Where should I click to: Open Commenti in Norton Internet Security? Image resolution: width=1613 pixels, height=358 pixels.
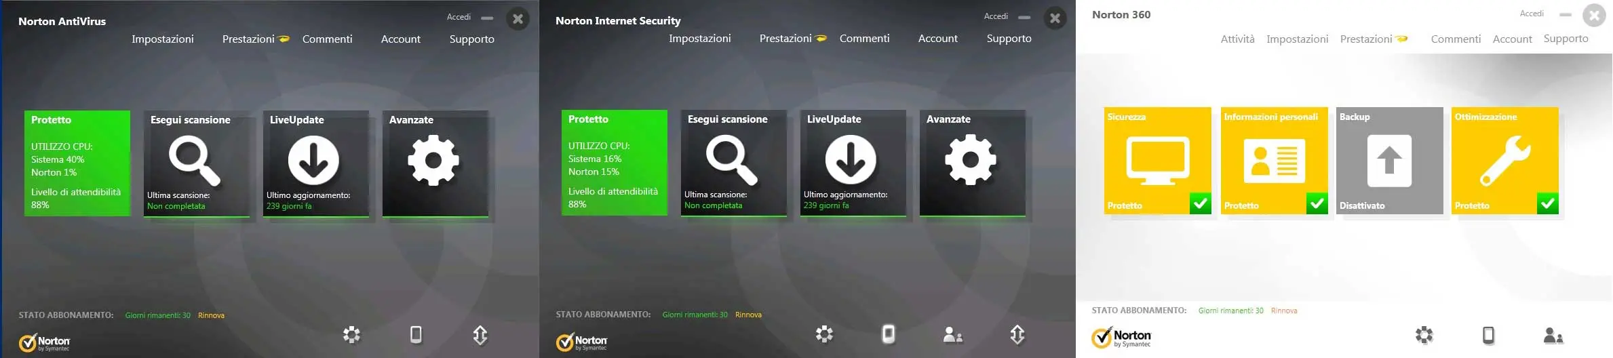tap(865, 39)
